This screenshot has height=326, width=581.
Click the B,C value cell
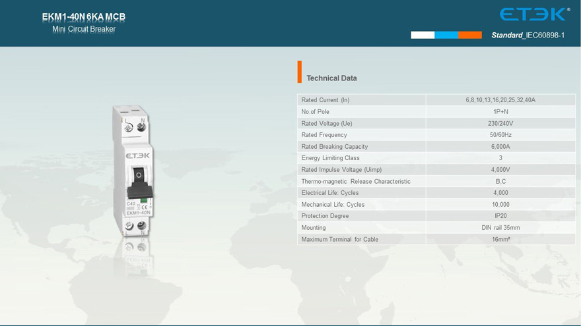[x=500, y=182]
